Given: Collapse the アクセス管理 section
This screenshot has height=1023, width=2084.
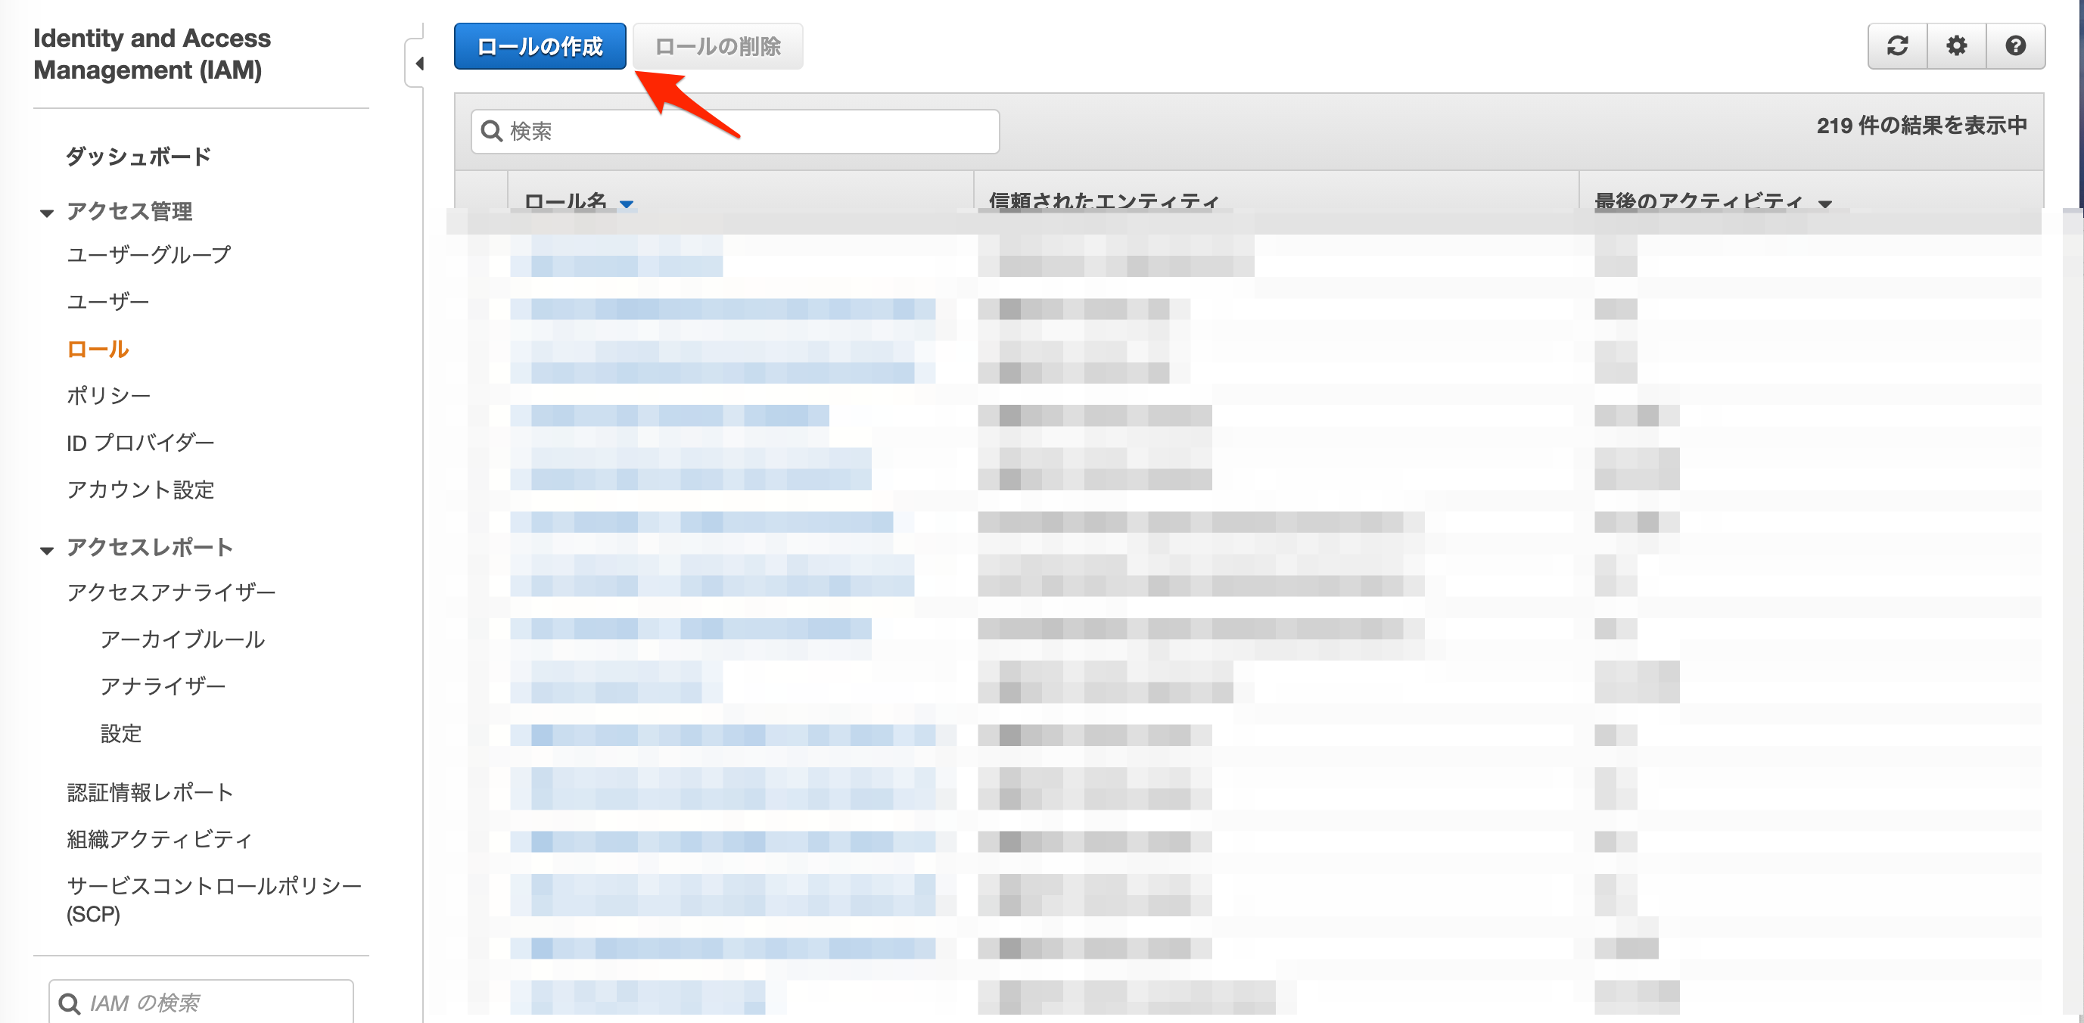Looking at the screenshot, I should [46, 213].
